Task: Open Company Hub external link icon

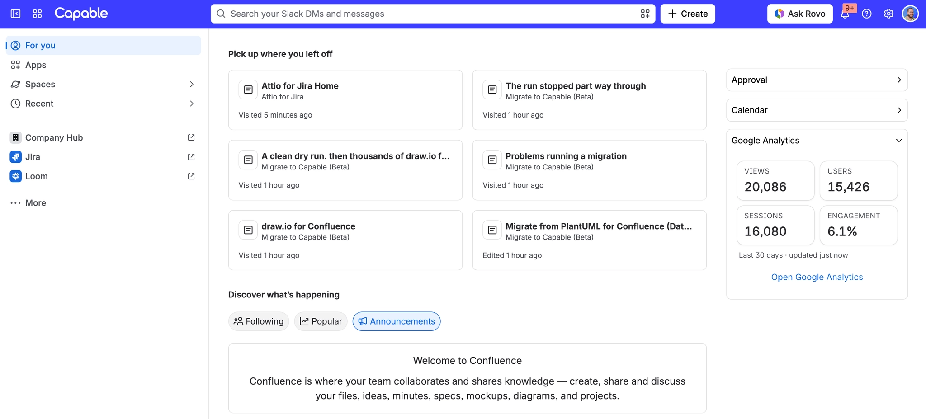Action: point(191,137)
